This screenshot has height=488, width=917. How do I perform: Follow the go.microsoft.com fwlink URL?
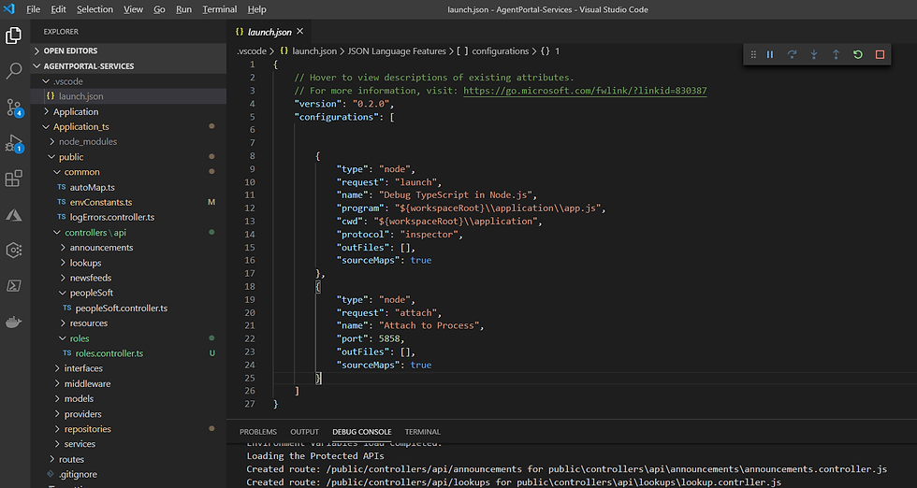click(585, 91)
